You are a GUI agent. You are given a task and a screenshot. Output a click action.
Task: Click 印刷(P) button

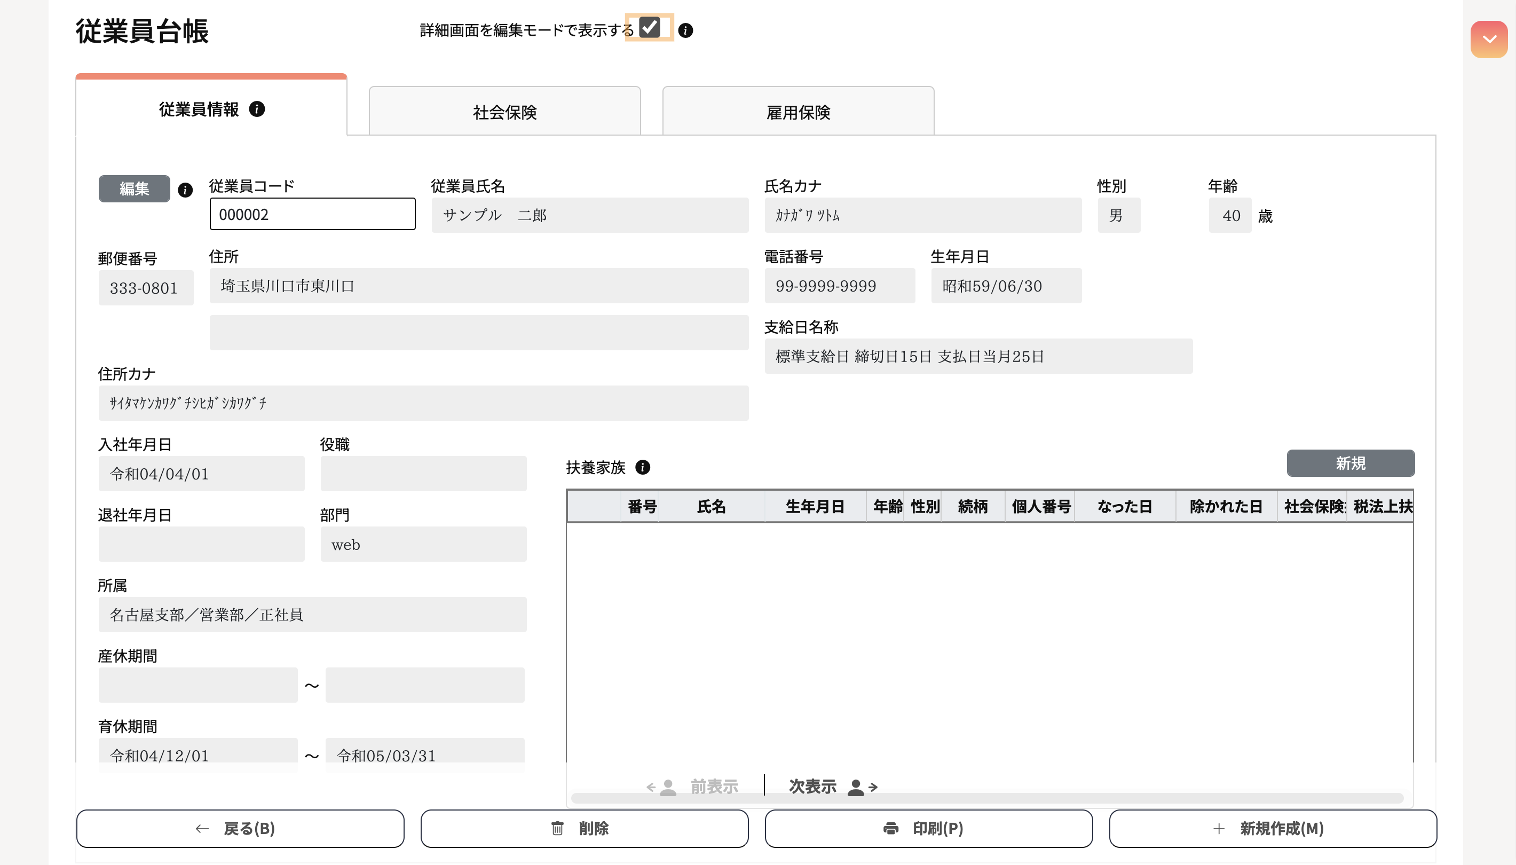pyautogui.click(x=929, y=829)
